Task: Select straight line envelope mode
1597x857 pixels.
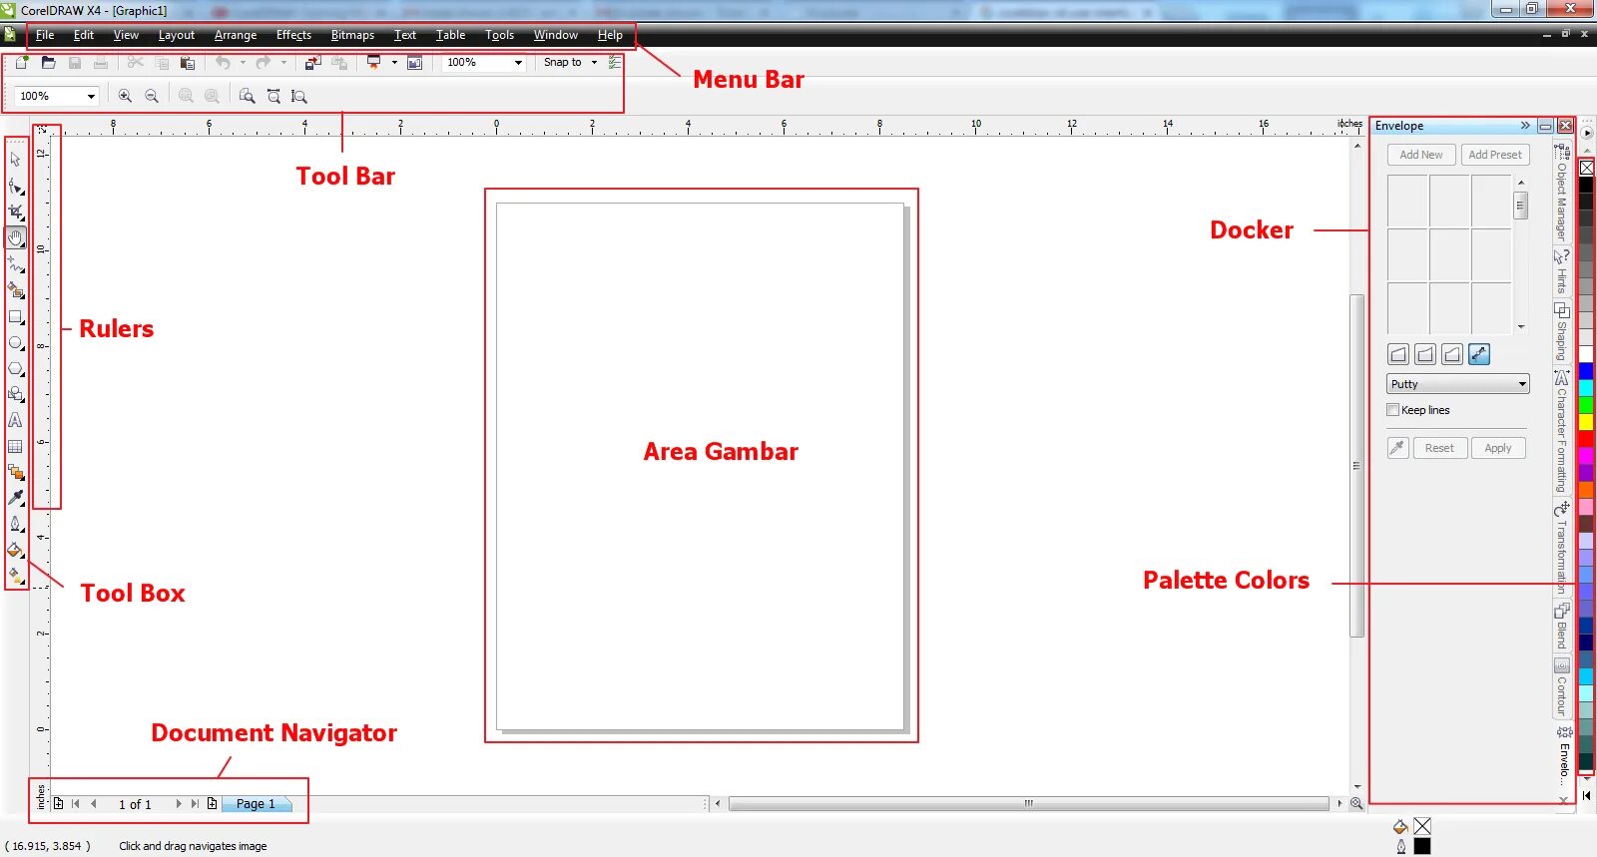Action: [x=1398, y=354]
